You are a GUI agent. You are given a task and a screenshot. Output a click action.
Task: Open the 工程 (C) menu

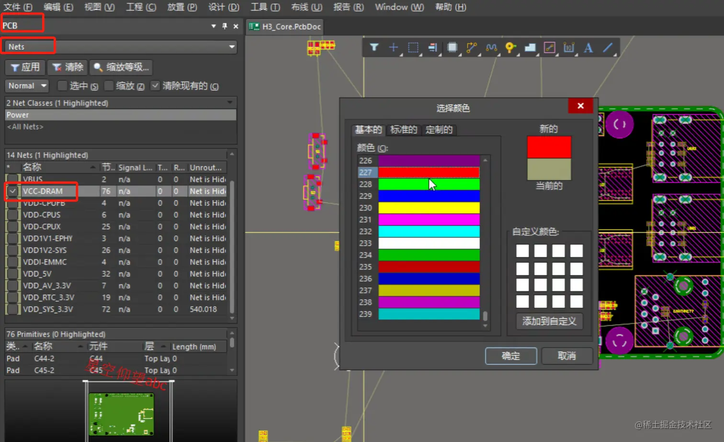(x=141, y=7)
